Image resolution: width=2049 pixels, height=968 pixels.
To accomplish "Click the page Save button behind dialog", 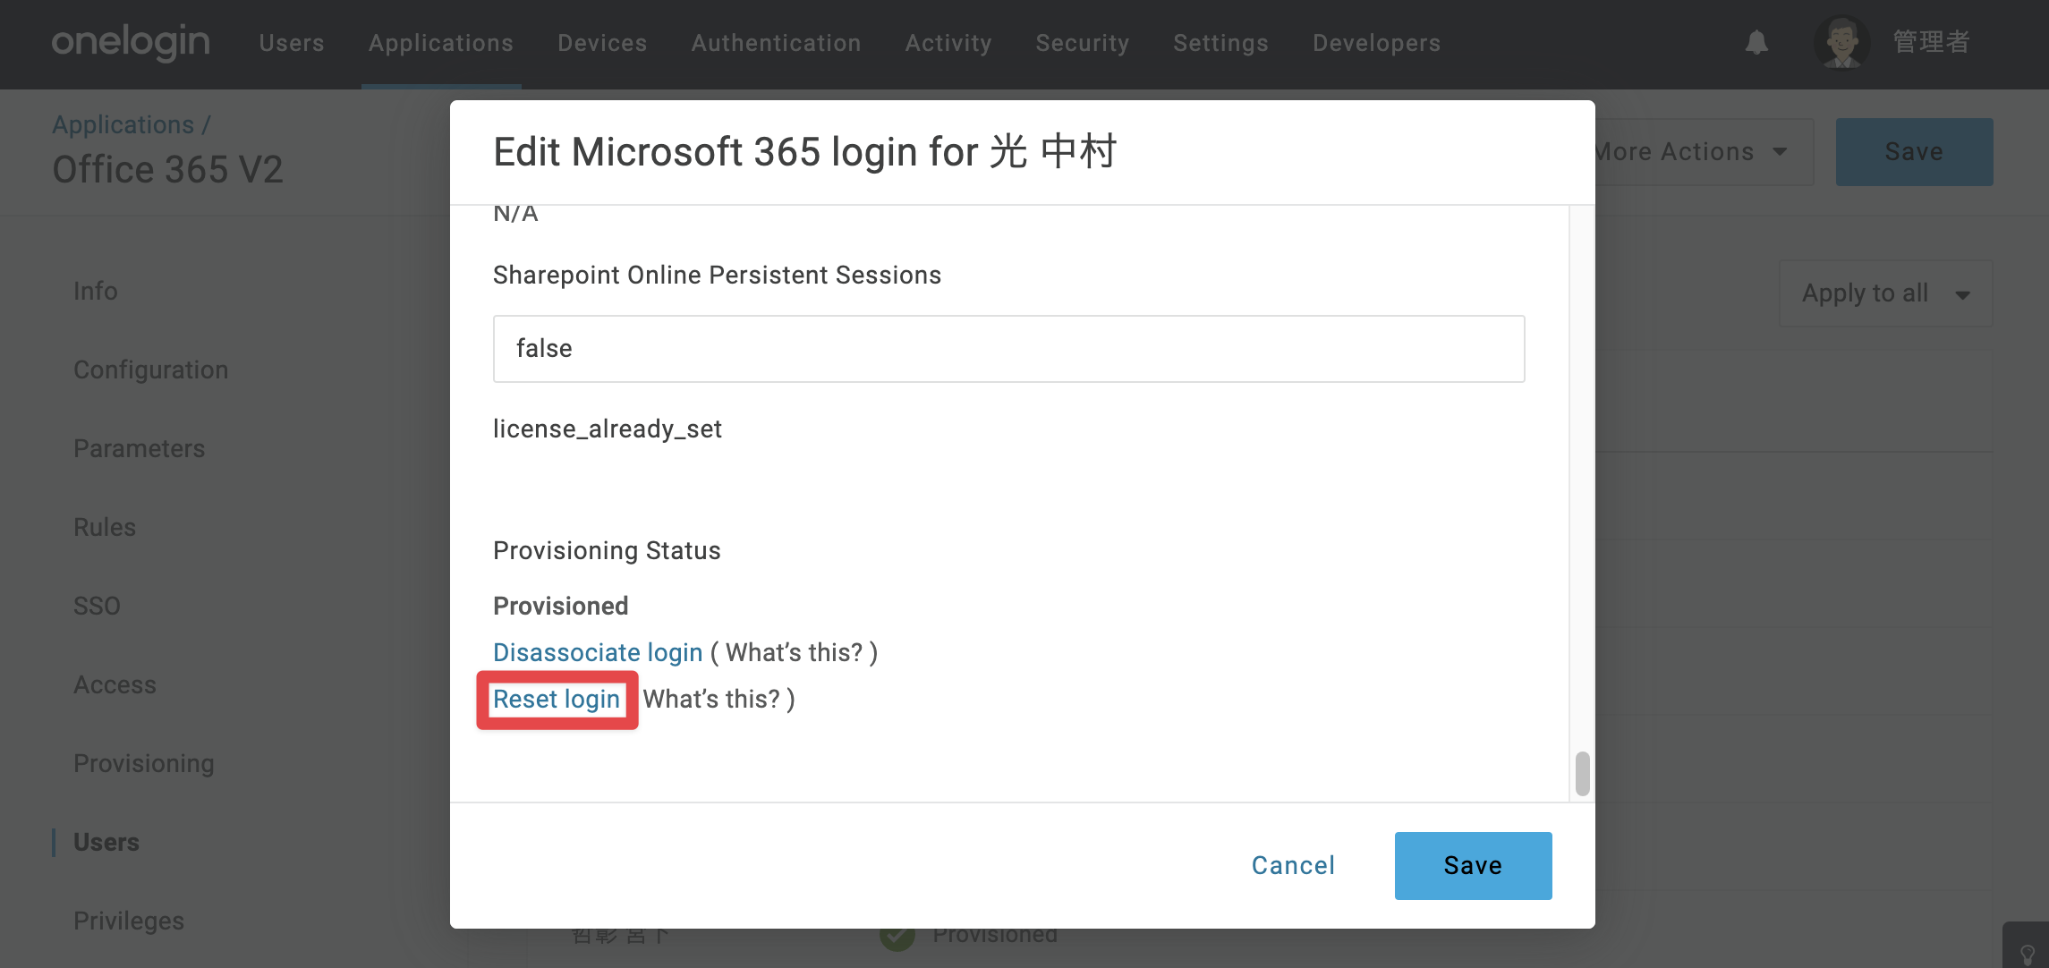I will click(x=1914, y=152).
